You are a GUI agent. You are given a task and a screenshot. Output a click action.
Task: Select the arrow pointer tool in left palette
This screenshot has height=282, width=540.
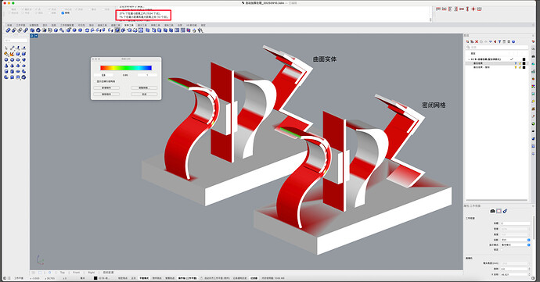(x=6, y=48)
